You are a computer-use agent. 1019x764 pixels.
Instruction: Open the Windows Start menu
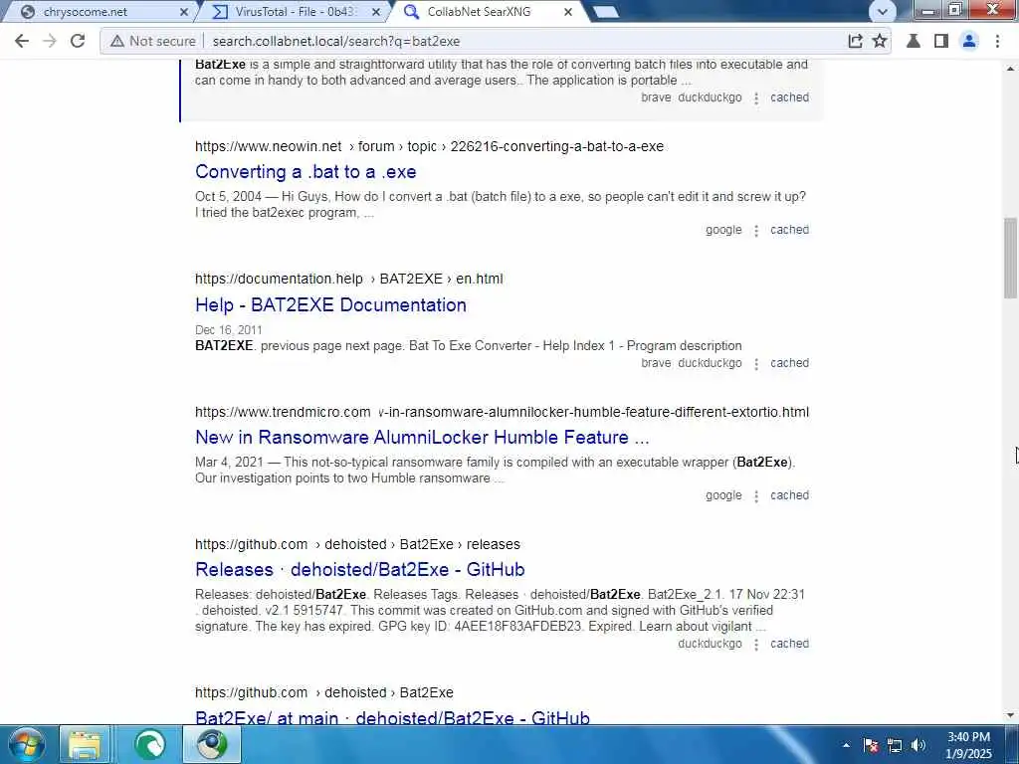pyautogui.click(x=26, y=744)
